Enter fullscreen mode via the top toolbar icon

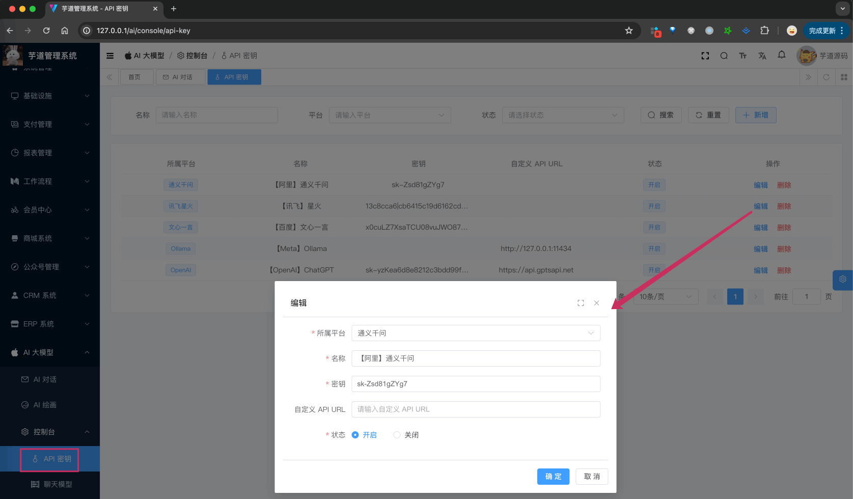click(705, 56)
